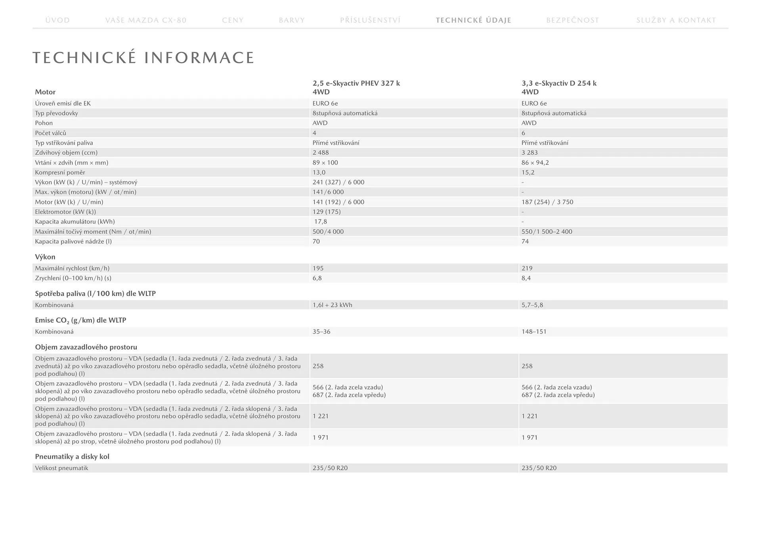Navigate to PŘÍSLUŠENSTVÍ section
This screenshot has width=761, height=538.
point(370,20)
